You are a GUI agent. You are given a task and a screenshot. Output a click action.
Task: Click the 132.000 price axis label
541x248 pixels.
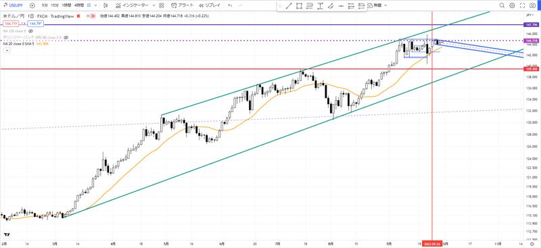(x=532, y=111)
